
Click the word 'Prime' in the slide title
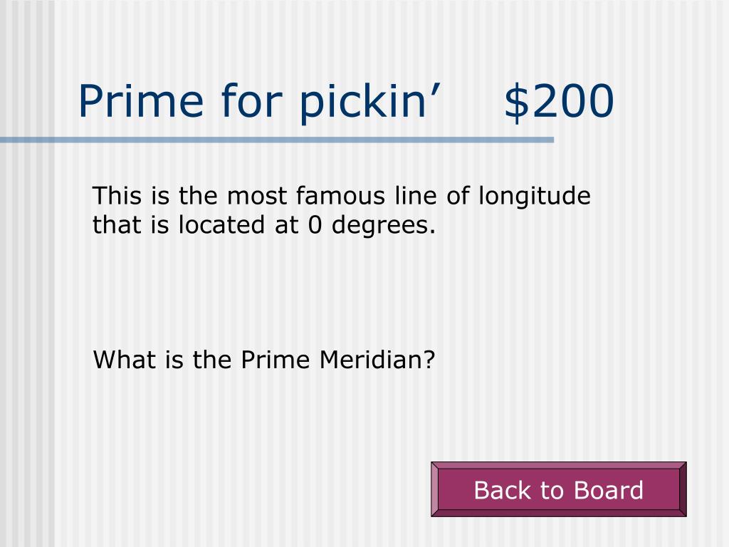point(141,101)
